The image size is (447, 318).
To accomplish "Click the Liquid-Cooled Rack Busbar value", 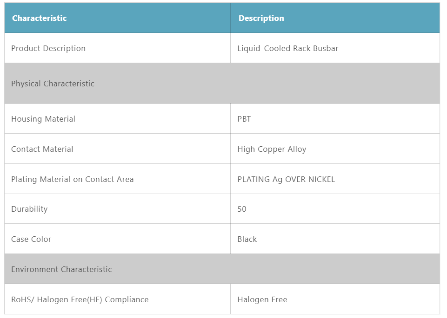I will point(287,48).
